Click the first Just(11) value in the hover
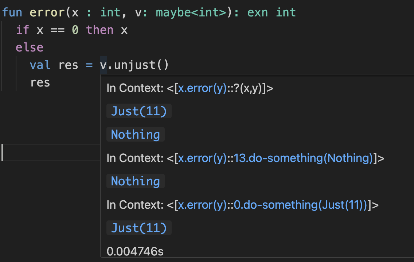The width and height of the screenshot is (414, 262). (139, 111)
